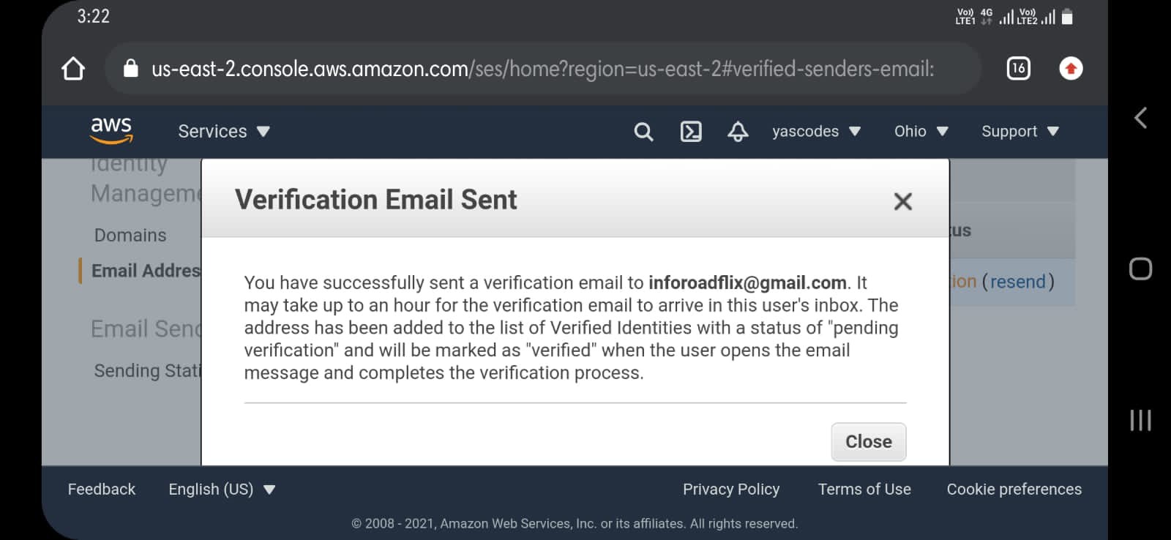Open the browser tab switcher showing 16
The height and width of the screenshot is (540, 1171).
tap(1018, 69)
